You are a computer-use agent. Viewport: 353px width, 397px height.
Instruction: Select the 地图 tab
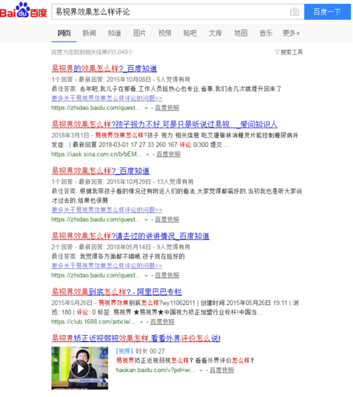coord(241,33)
